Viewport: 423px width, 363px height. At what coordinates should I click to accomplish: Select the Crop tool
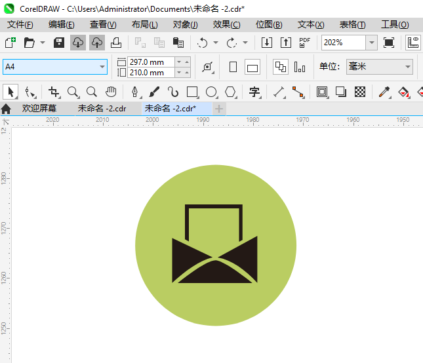click(54, 92)
